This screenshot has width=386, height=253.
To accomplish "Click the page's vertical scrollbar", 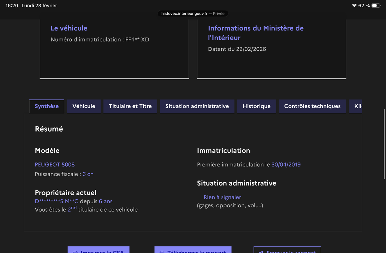I will (384, 144).
